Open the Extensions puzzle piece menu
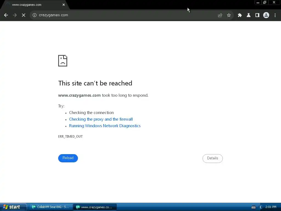281x211 pixels. point(240,15)
